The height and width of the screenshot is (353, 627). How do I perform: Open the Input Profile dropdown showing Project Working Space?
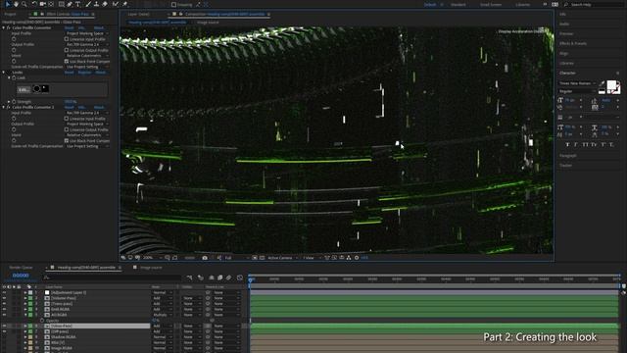coord(87,33)
